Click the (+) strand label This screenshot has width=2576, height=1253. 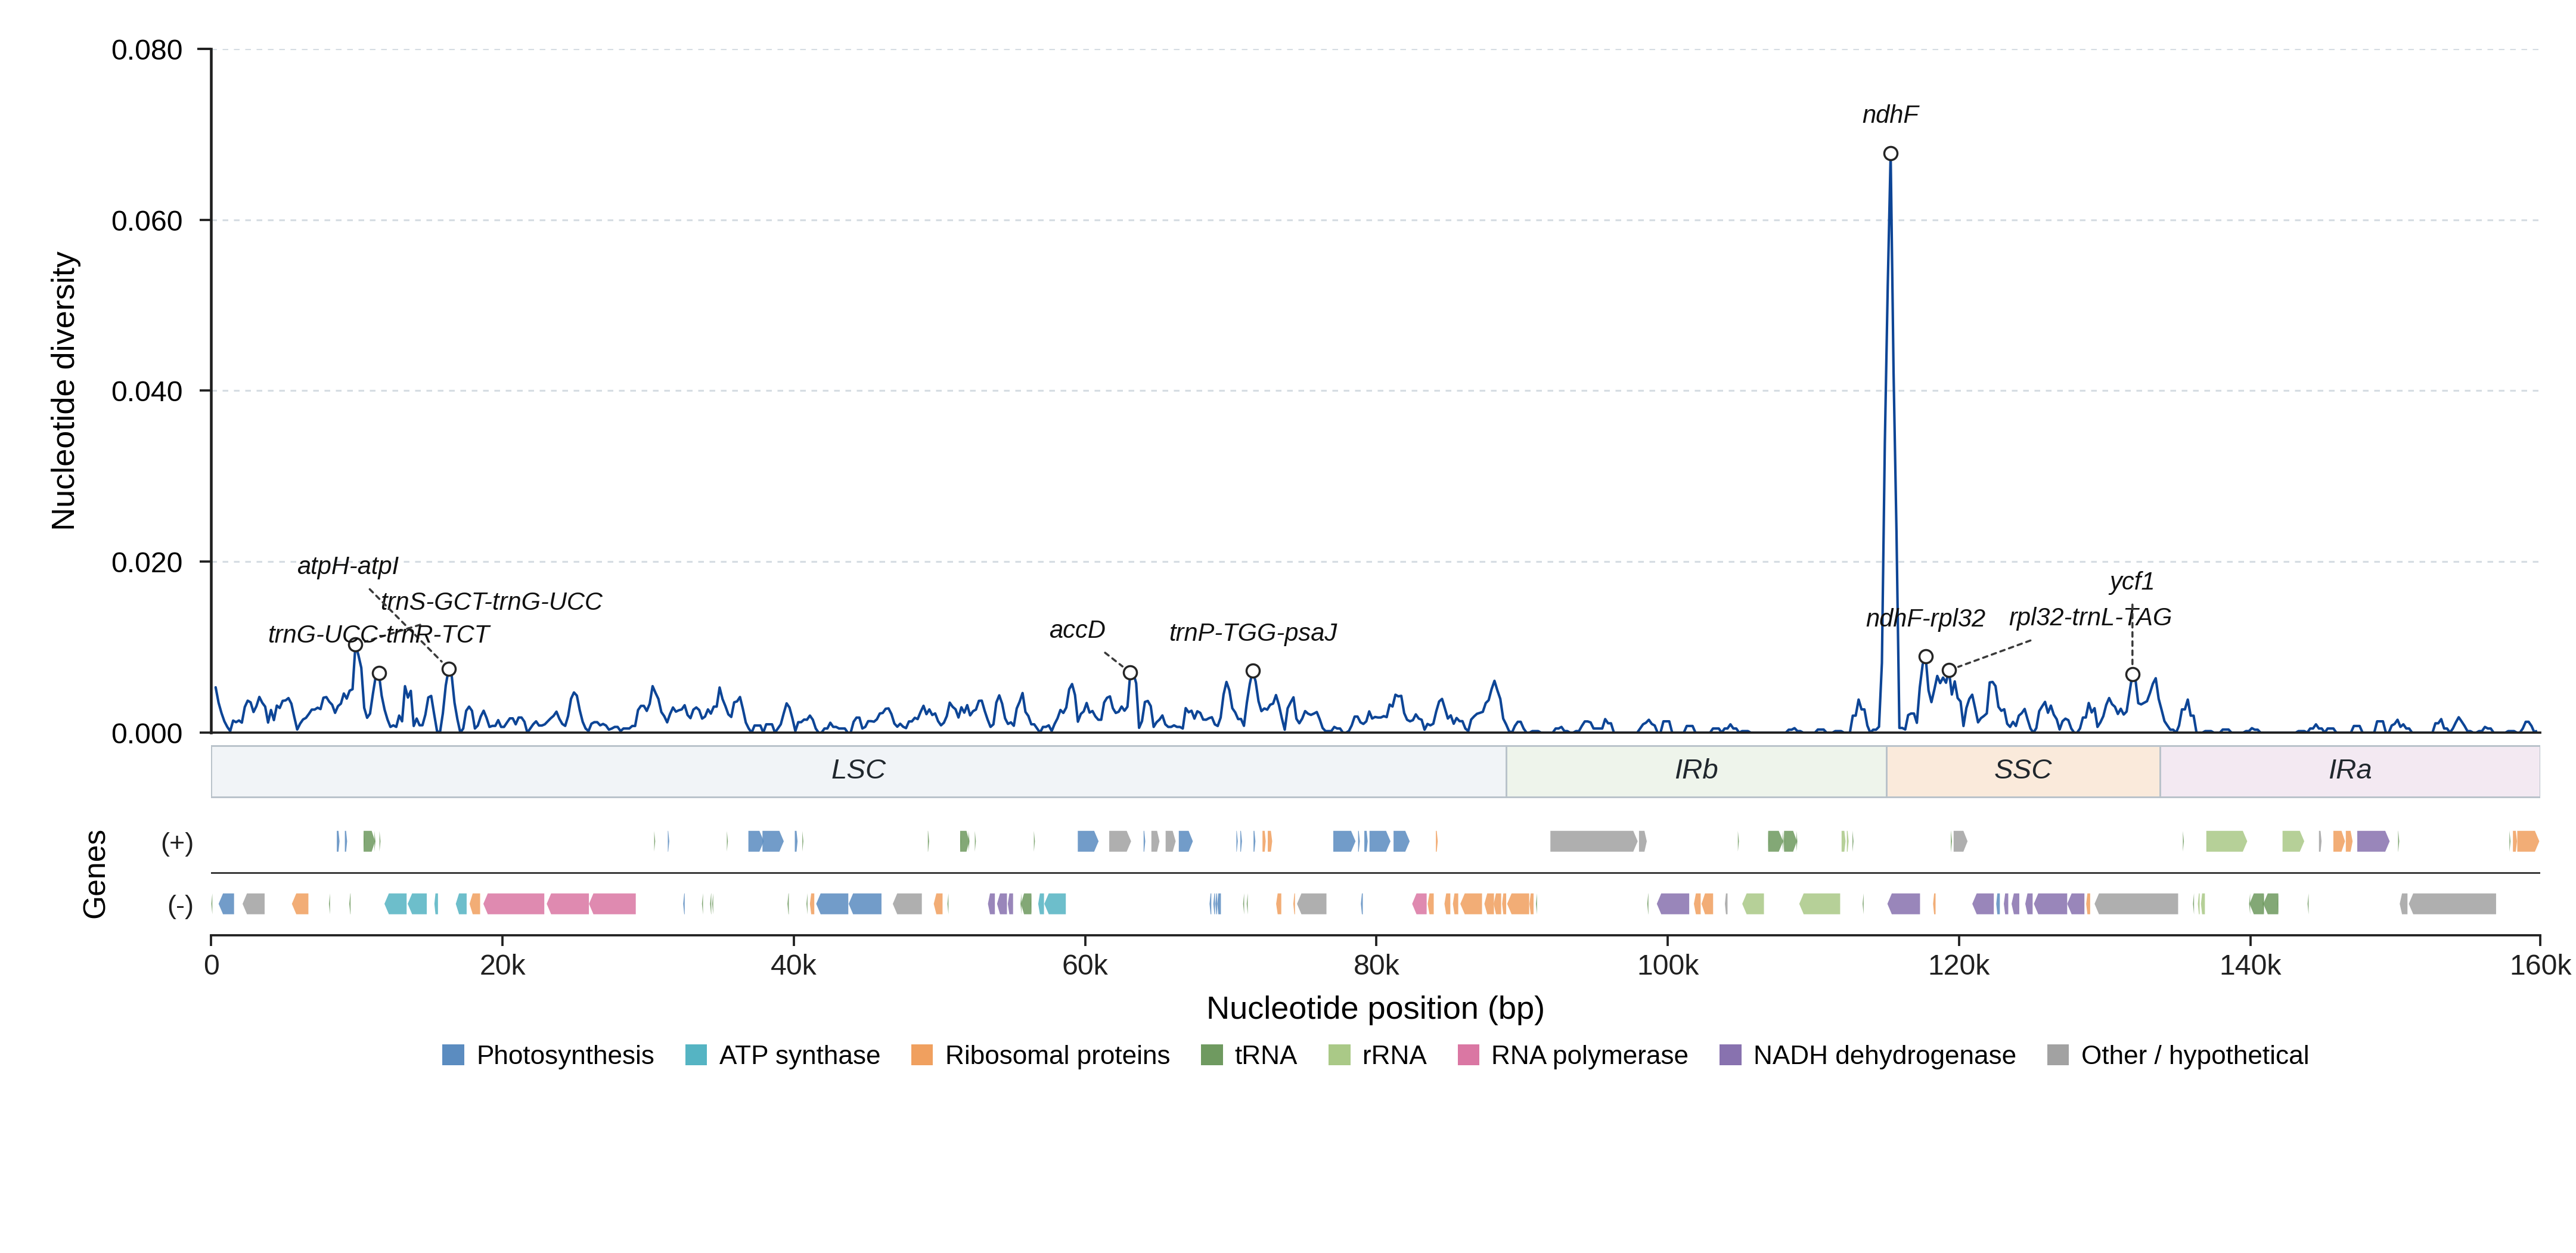point(177,842)
